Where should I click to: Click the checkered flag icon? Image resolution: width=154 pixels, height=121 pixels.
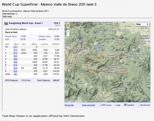[x=6, y=24]
